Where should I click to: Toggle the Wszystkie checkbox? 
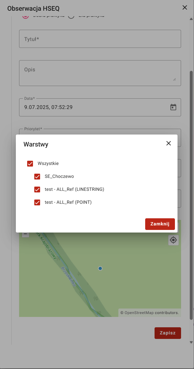(30, 164)
